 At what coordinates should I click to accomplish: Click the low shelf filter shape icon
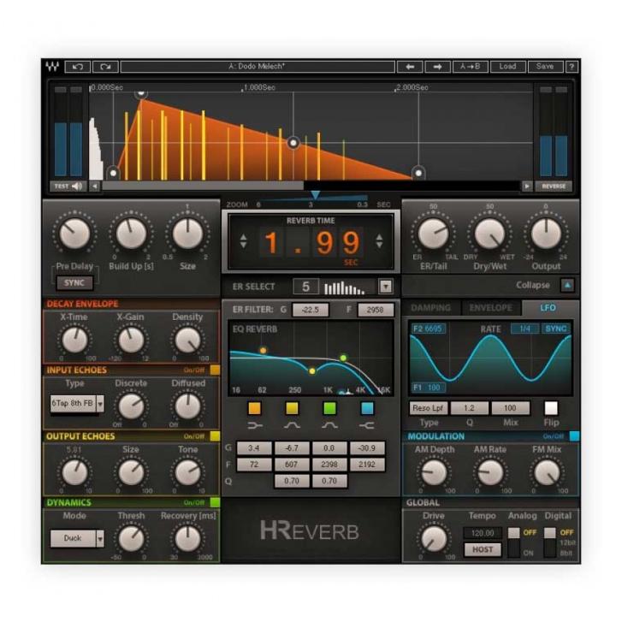click(255, 425)
